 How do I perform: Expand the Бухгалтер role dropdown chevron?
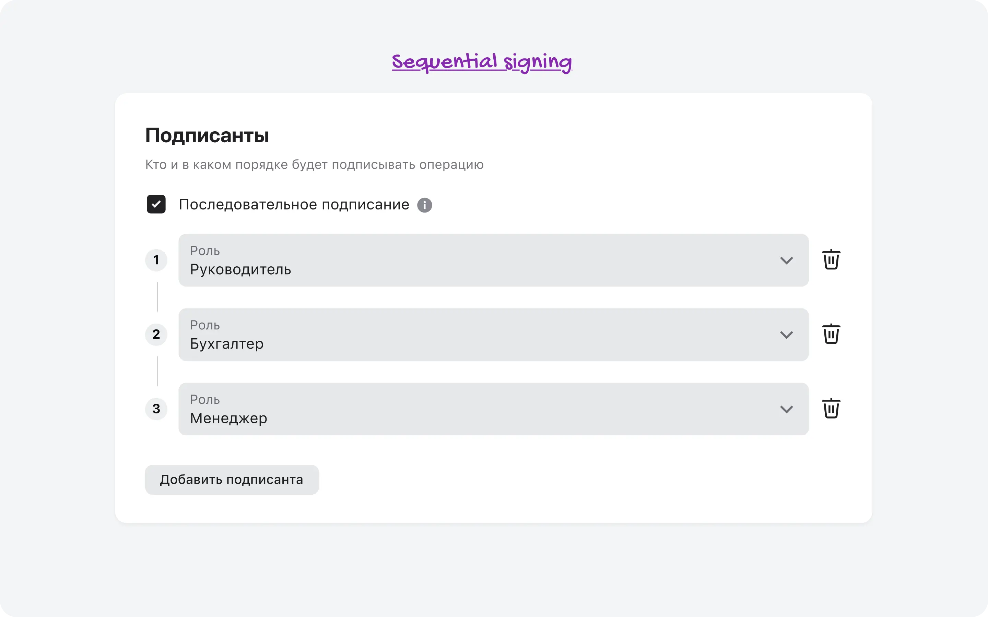pyautogui.click(x=786, y=335)
